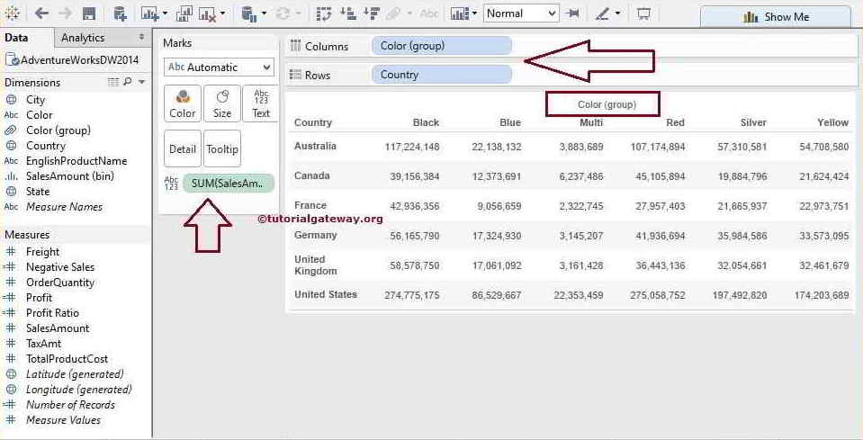This screenshot has width=863, height=440.
Task: Click the AdventureWorksDW2014 data source icon
Action: click(12, 60)
